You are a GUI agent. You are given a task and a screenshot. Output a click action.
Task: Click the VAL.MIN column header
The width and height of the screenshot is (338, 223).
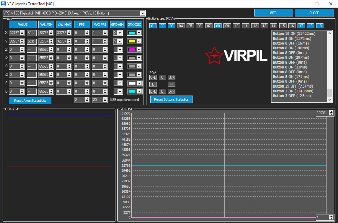point(46,24)
